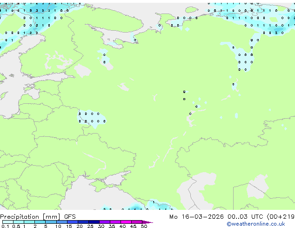The image size is (295, 228).
Task: Choose the 10–15 mm legend color swatch
Action: point(62,222)
